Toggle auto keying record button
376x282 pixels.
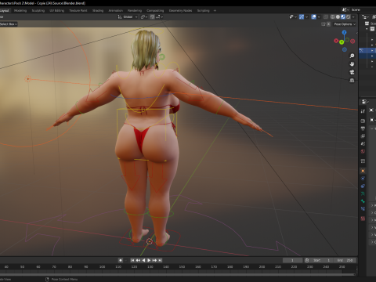click(x=121, y=260)
